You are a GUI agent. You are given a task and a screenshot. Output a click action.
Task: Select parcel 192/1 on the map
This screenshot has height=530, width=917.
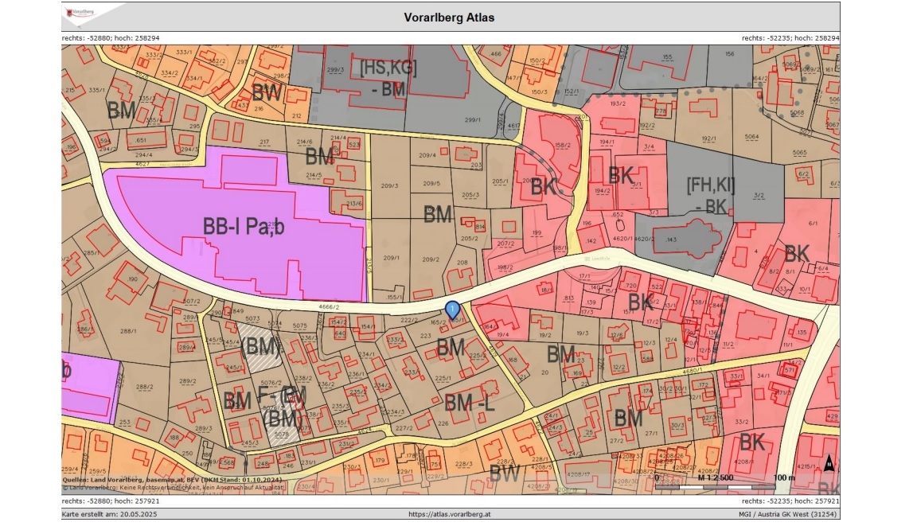[709, 138]
